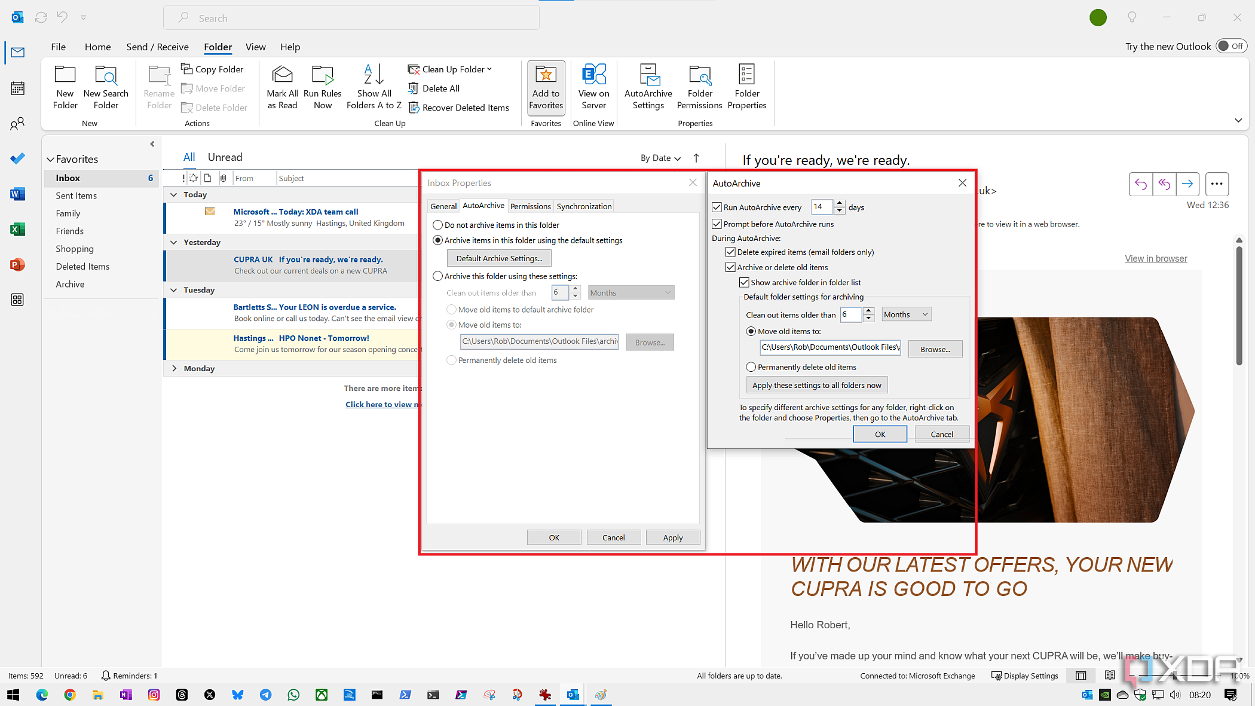Open Chrome from Windows taskbar
This screenshot has height=706, width=1255.
70,695
